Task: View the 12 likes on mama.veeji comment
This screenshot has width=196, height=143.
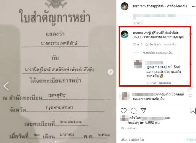Action: coord(153,44)
